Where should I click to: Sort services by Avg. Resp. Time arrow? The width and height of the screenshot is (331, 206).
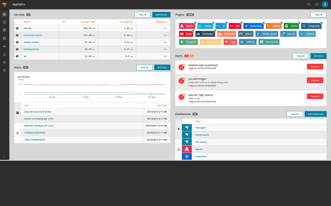click(x=64, y=22)
